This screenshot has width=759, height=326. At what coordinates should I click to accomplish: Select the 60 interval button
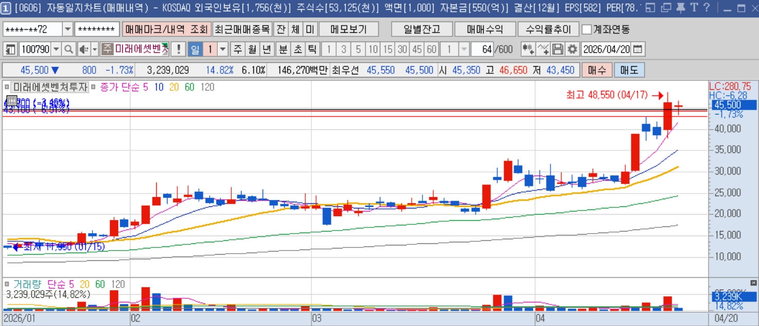point(431,50)
